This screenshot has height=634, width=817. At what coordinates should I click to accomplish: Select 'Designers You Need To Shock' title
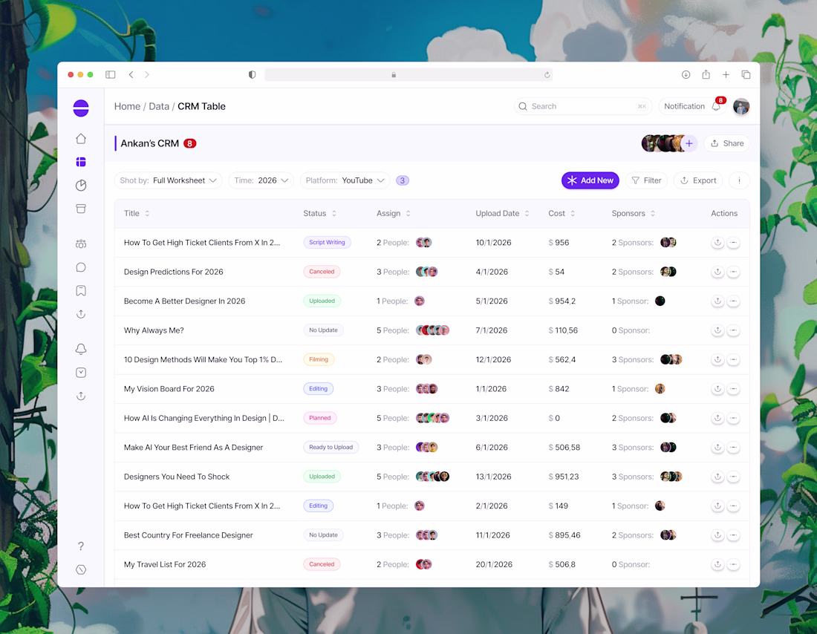click(x=177, y=477)
